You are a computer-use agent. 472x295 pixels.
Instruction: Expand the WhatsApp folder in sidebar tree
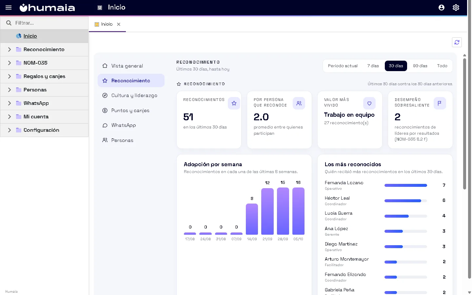[x=10, y=103]
